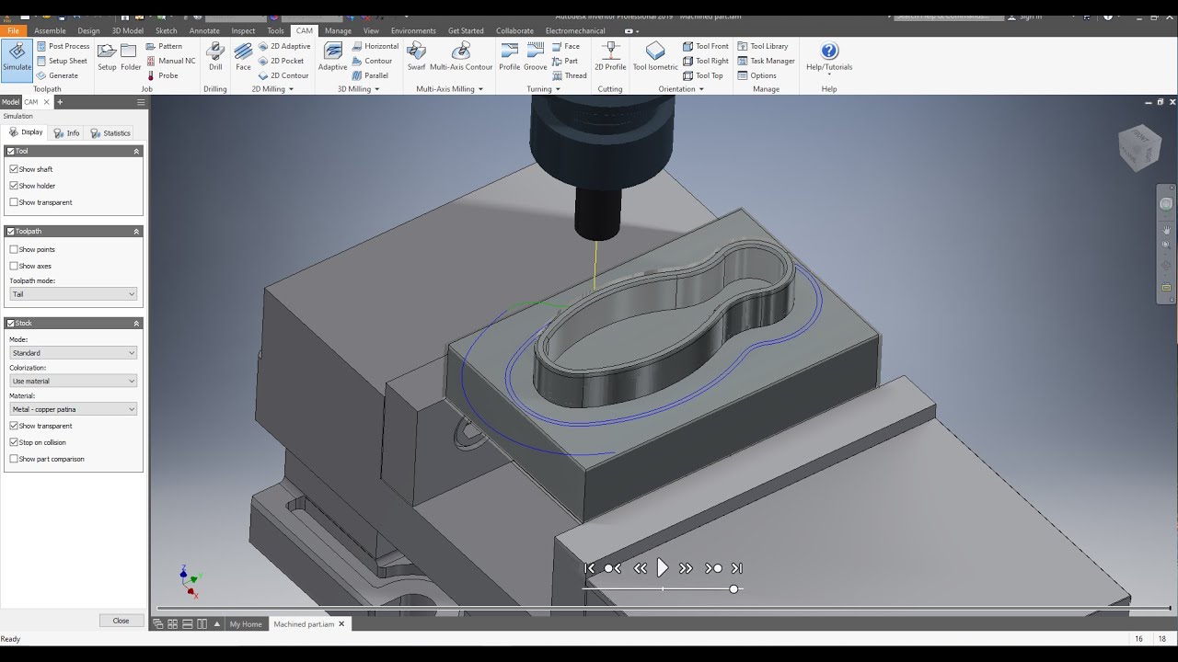Open the 2D Profile cutting tool
1178x662 pixels.
(x=610, y=57)
